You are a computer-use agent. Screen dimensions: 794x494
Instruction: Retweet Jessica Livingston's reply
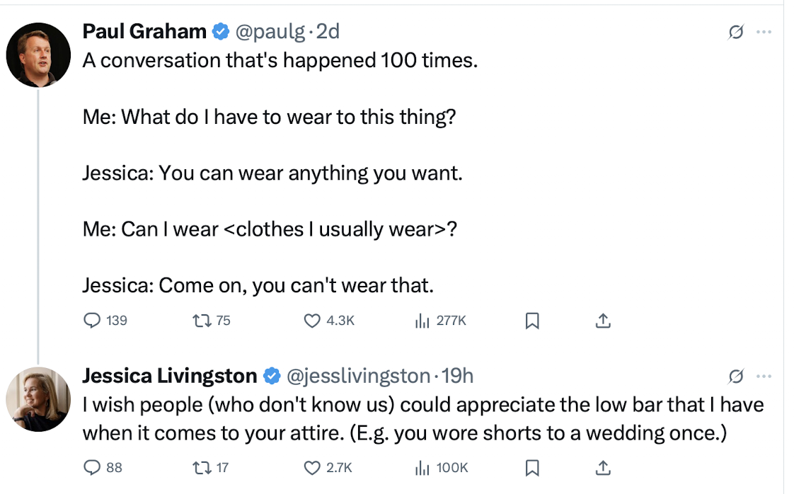point(201,467)
